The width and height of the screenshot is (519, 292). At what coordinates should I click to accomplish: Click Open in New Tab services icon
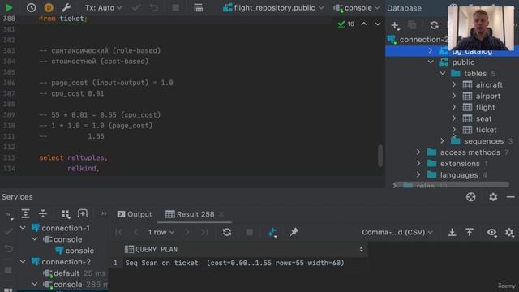coord(83,214)
